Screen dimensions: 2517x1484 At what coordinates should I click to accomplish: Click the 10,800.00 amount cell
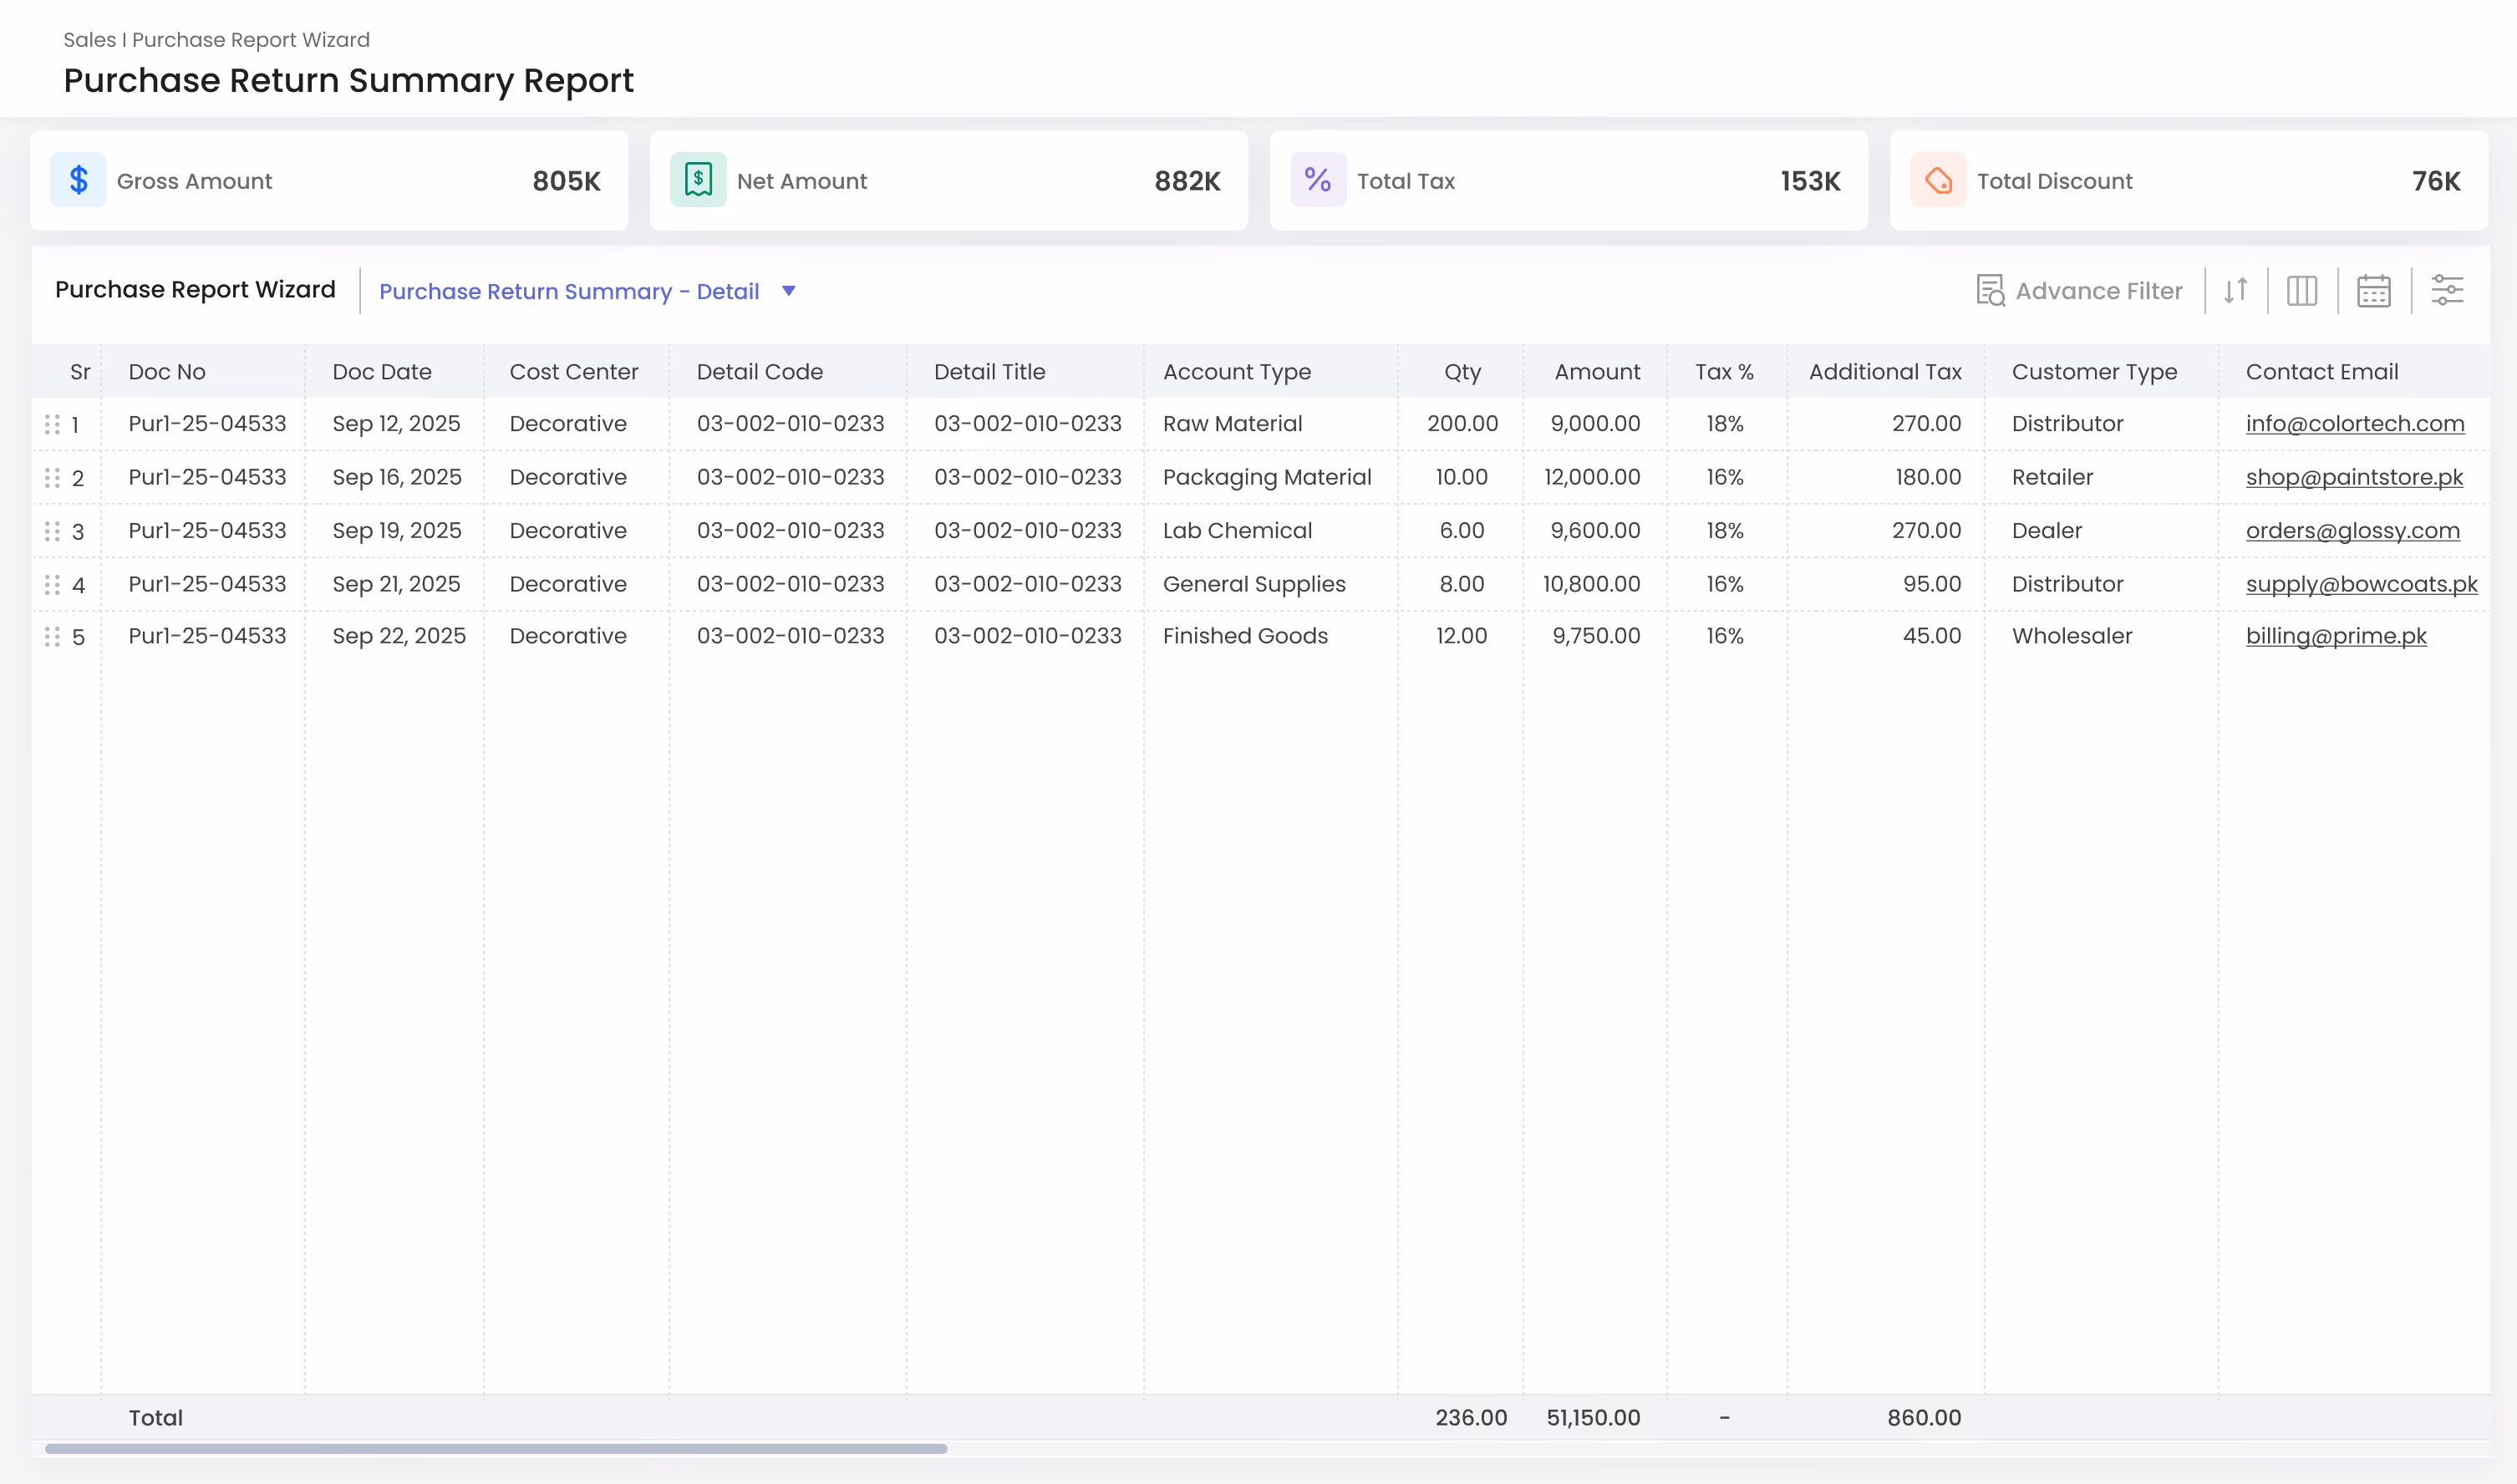1592,584
